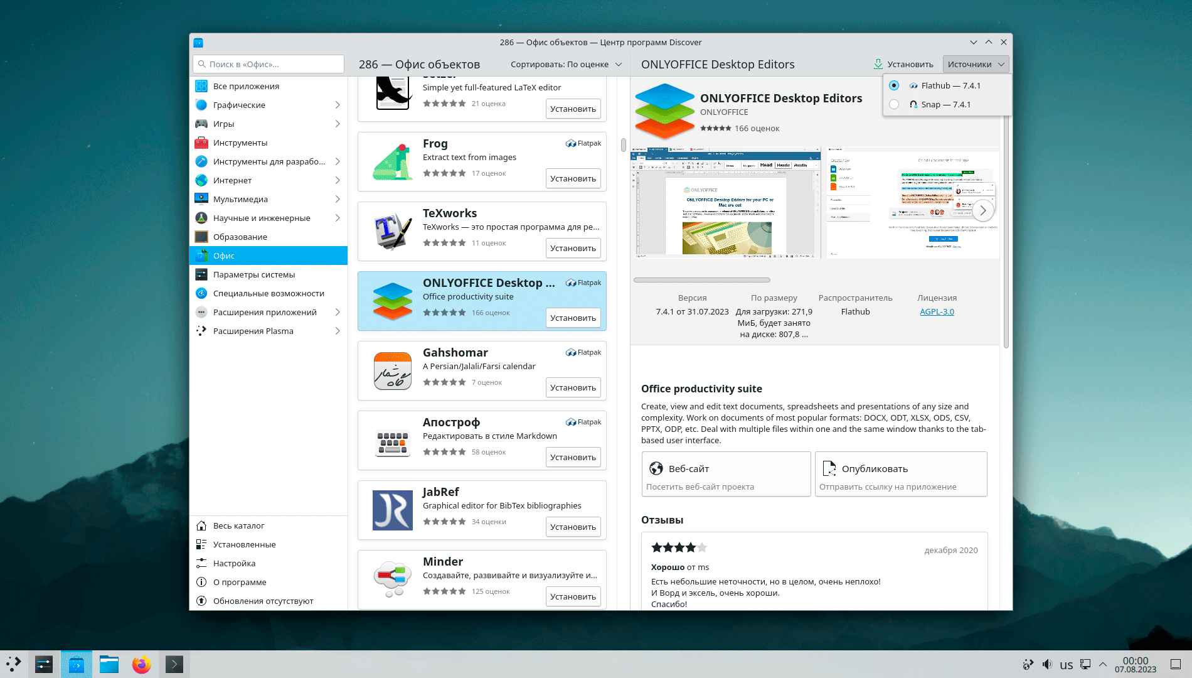
Task: Click the us keyboard layout indicator
Action: (1067, 665)
